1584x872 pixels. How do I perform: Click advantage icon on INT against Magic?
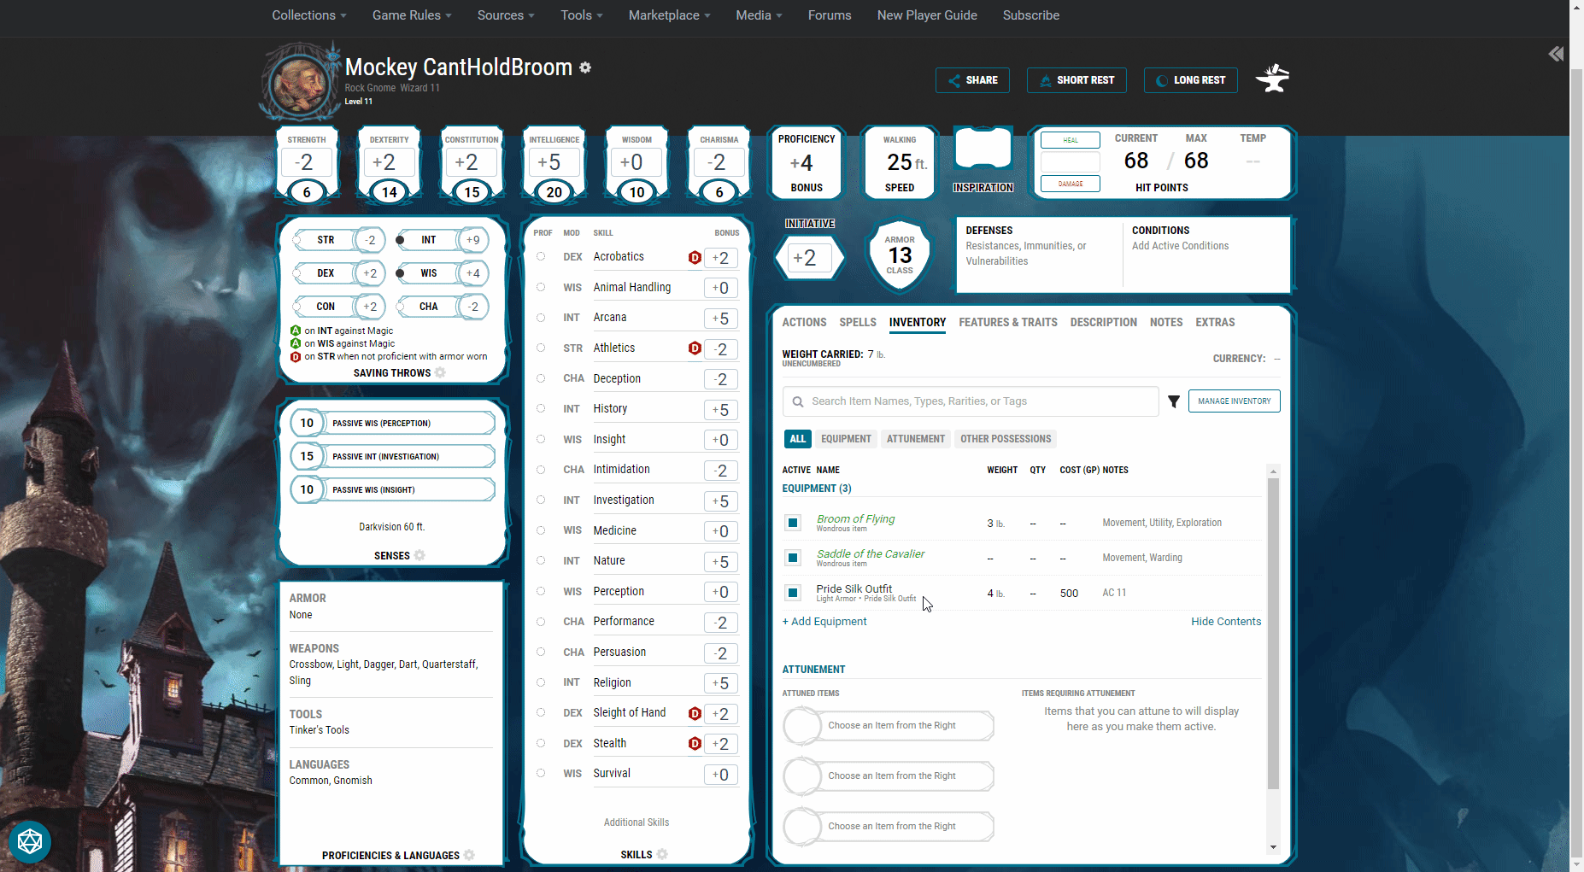(296, 331)
